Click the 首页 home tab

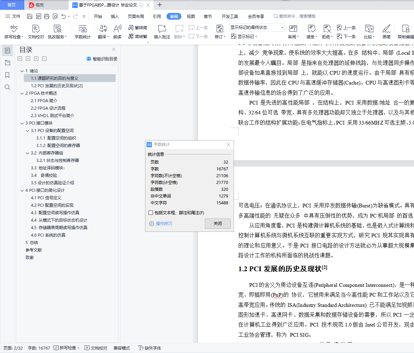click(x=12, y=5)
